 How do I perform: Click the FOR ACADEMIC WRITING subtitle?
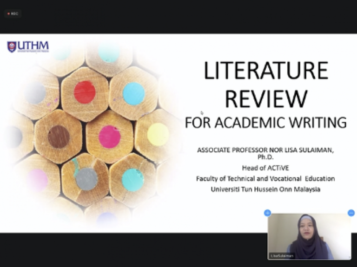coord(266,123)
